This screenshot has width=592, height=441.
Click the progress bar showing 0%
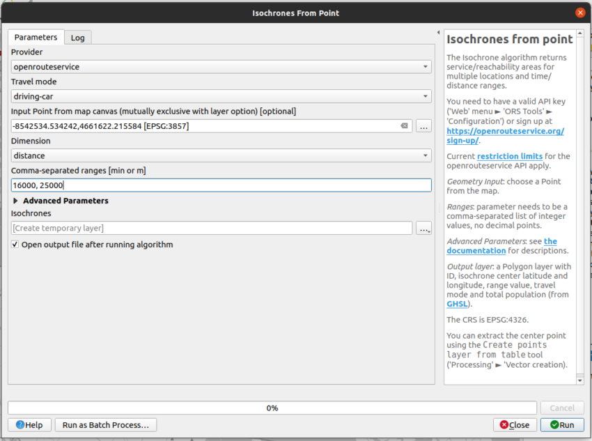tap(272, 408)
